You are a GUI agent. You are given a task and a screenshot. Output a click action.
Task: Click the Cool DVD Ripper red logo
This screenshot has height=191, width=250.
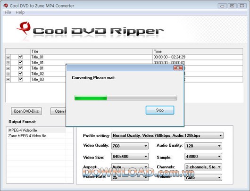tap(24, 28)
